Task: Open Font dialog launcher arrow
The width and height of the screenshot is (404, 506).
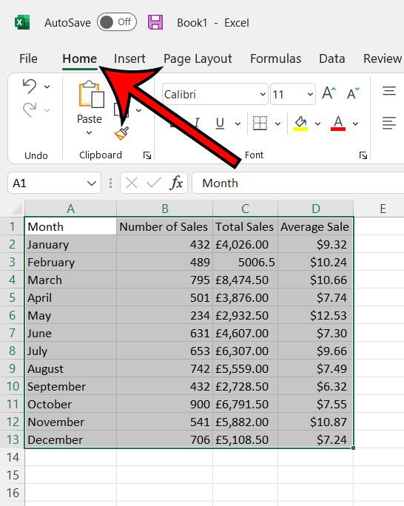Action: [x=363, y=155]
